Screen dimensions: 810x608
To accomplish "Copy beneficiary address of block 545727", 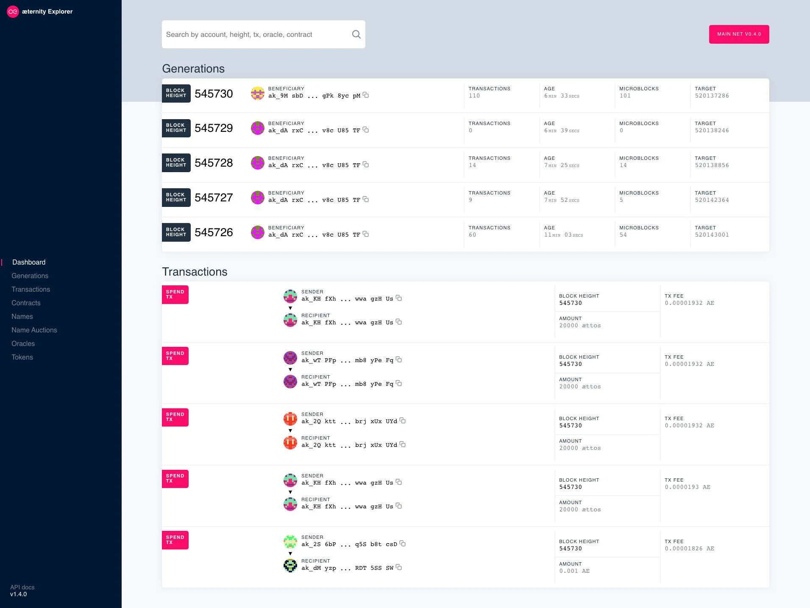I will click(x=366, y=199).
